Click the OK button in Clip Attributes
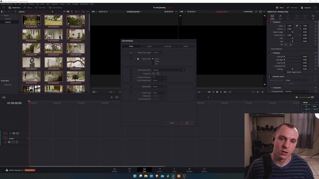 pos(187,123)
